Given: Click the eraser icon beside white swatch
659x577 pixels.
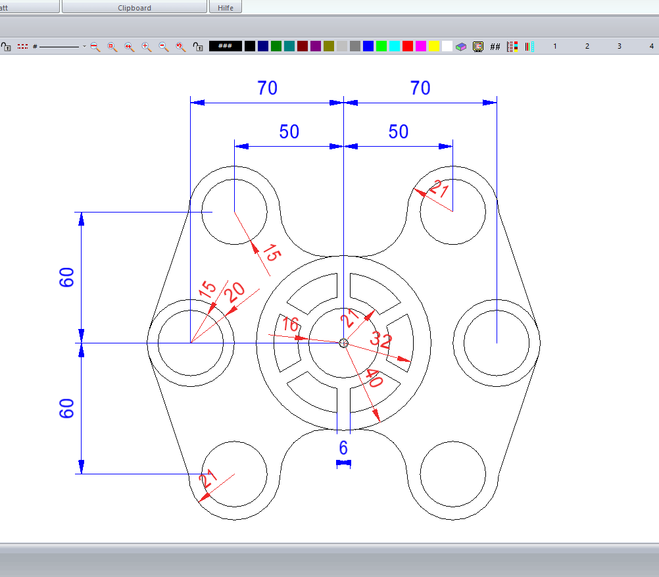Looking at the screenshot, I should click(462, 47).
